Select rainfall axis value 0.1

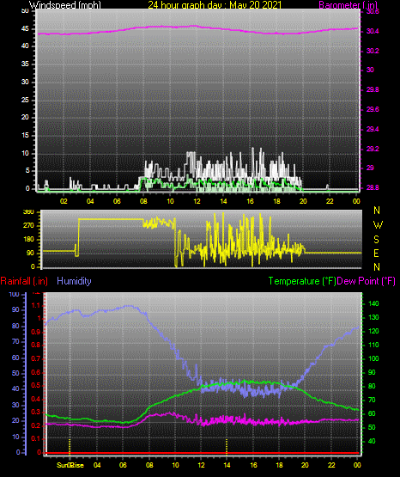(36, 438)
